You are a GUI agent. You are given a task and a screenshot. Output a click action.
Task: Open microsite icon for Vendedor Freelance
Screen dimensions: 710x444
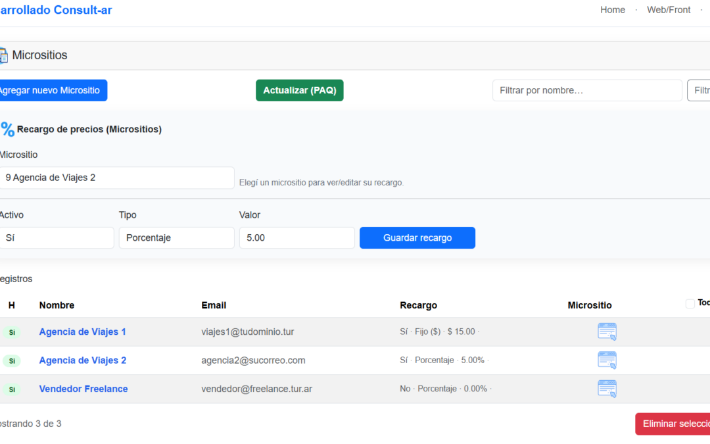tap(607, 389)
